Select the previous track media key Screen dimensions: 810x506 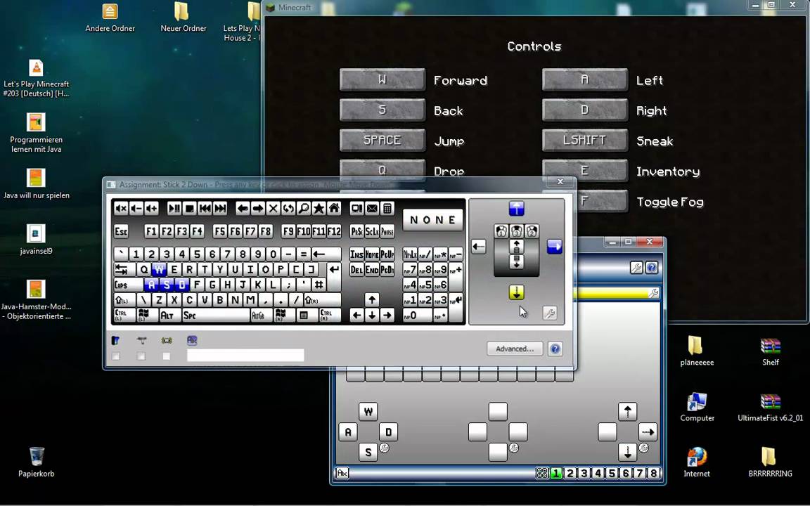[x=205, y=209]
